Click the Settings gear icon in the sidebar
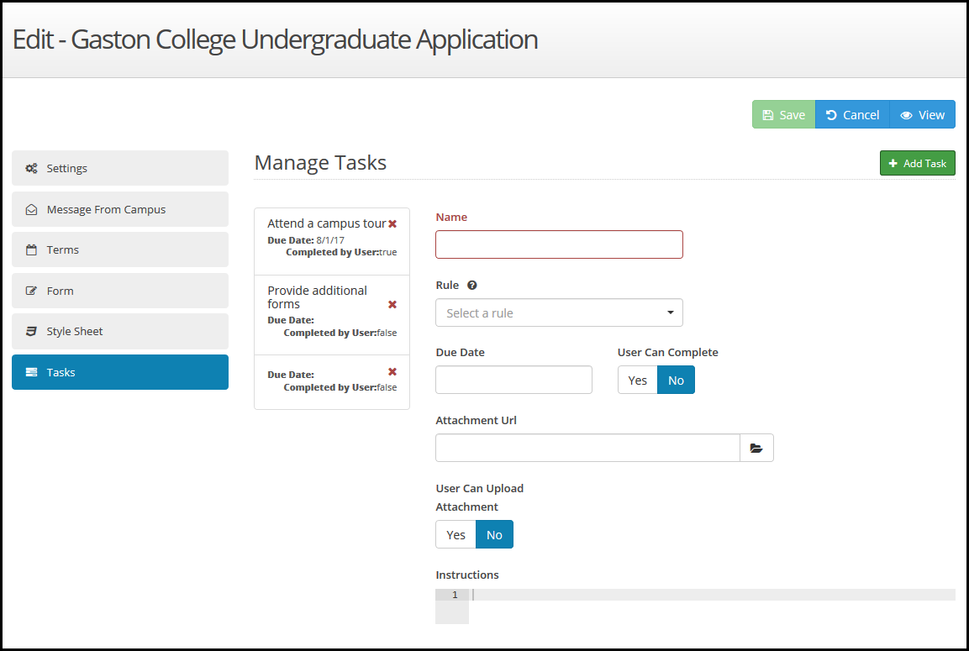Viewport: 969px width, 651px height. point(31,168)
